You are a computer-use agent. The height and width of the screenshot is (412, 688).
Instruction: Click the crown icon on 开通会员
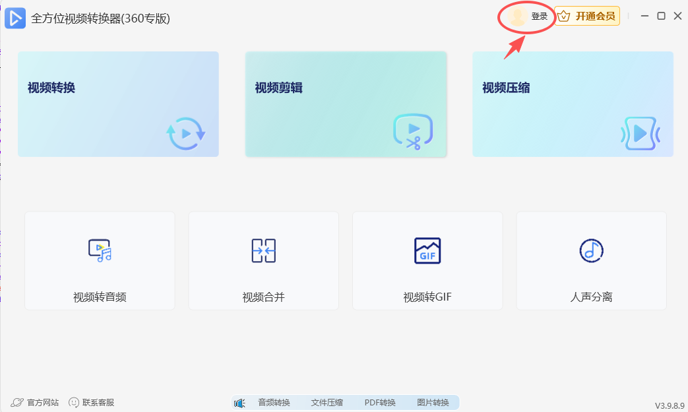coord(563,15)
